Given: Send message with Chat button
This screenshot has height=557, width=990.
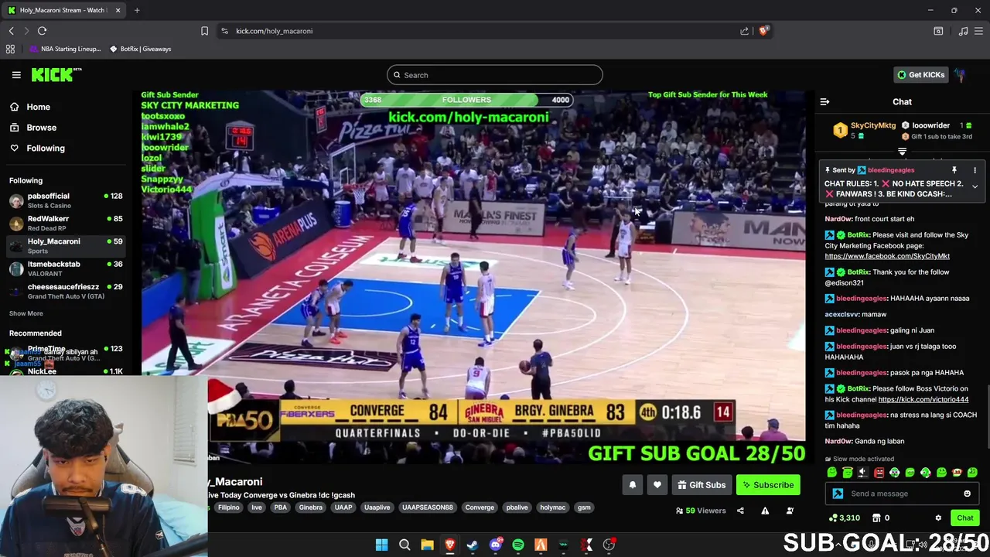Looking at the screenshot, I should (x=965, y=518).
